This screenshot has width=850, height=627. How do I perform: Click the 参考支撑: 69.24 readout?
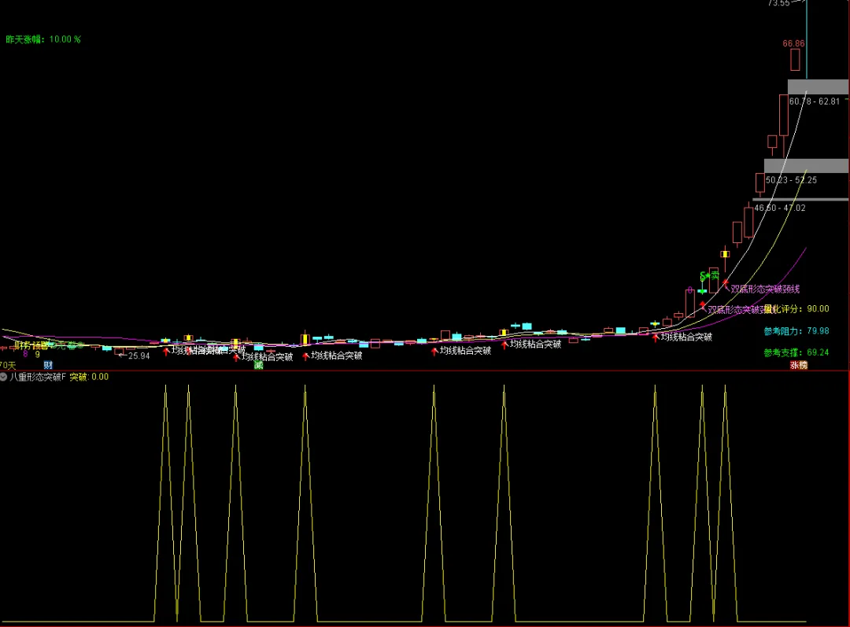[x=796, y=352]
